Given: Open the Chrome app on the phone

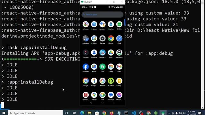Looking at the screenshot, I should point(111,38).
